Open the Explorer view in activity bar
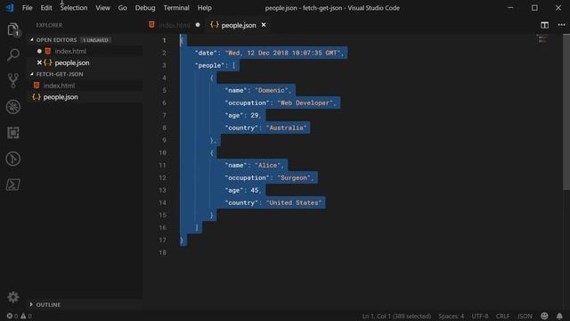 click(13, 29)
